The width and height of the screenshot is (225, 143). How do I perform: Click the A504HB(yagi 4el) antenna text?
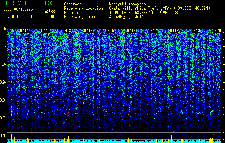pyautogui.click(x=126, y=17)
